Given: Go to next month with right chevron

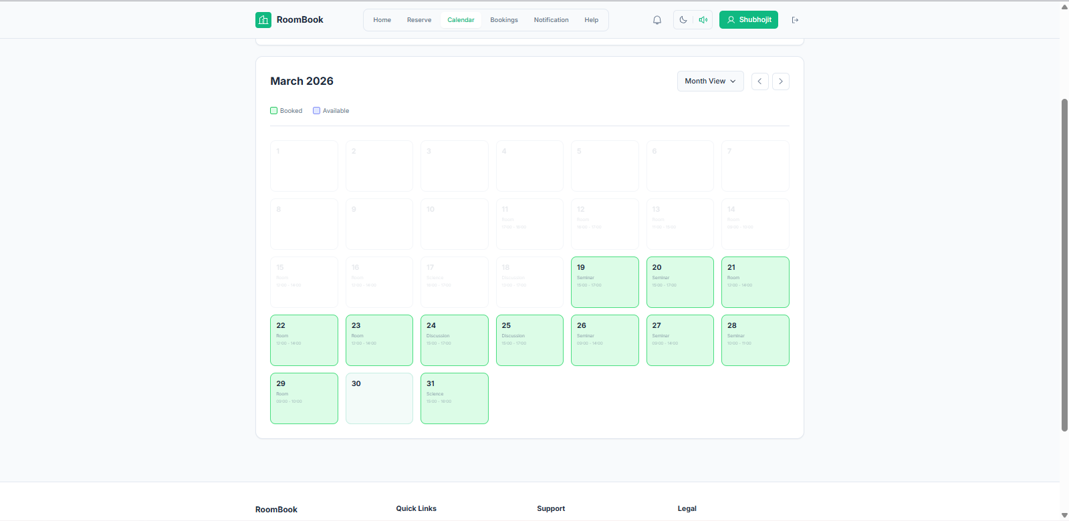Looking at the screenshot, I should 780,81.
